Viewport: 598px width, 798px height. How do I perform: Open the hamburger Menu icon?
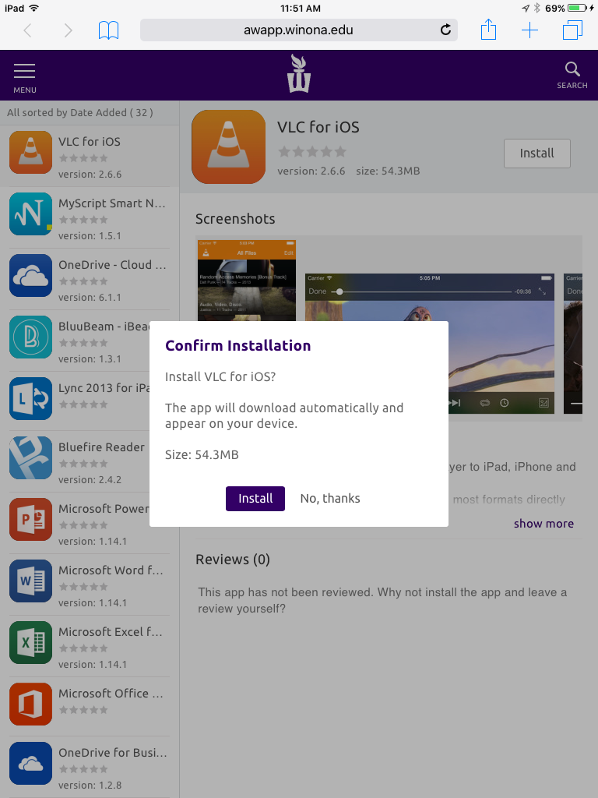coord(25,76)
